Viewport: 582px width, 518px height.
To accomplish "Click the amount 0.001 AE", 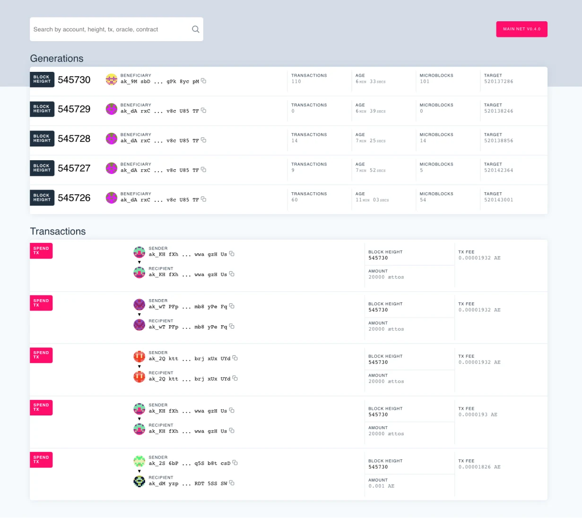I will (x=381, y=486).
